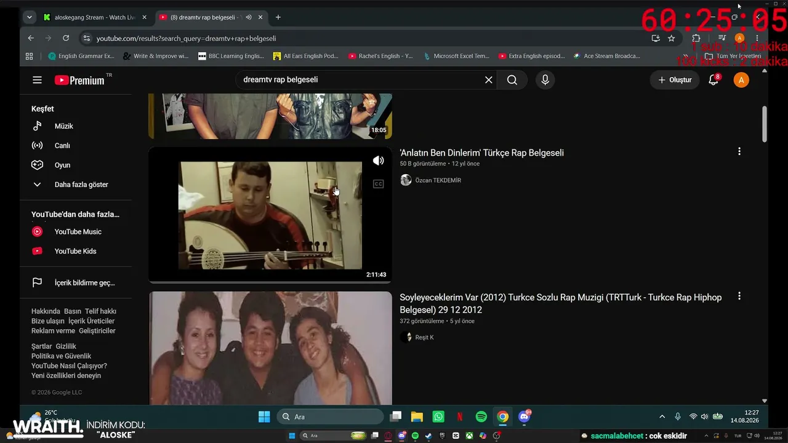788x443 pixels.
Task: Open the Chrome tab search dropdown
Action: (x=30, y=17)
